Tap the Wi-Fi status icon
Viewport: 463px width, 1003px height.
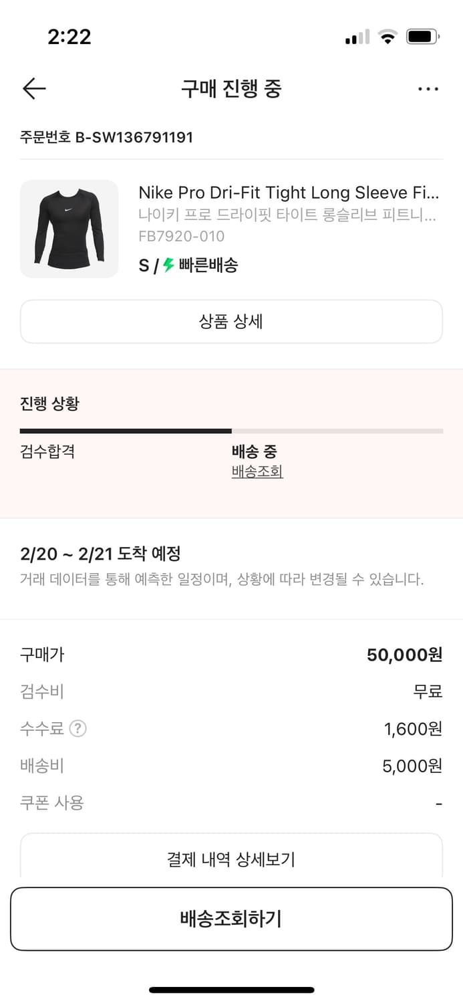tap(386, 37)
